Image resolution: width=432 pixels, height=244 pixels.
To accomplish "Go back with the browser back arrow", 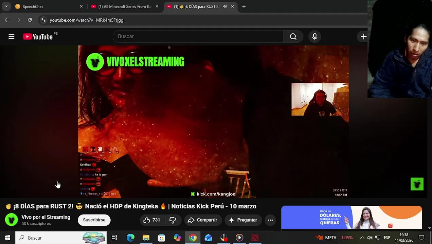I will pos(7,20).
